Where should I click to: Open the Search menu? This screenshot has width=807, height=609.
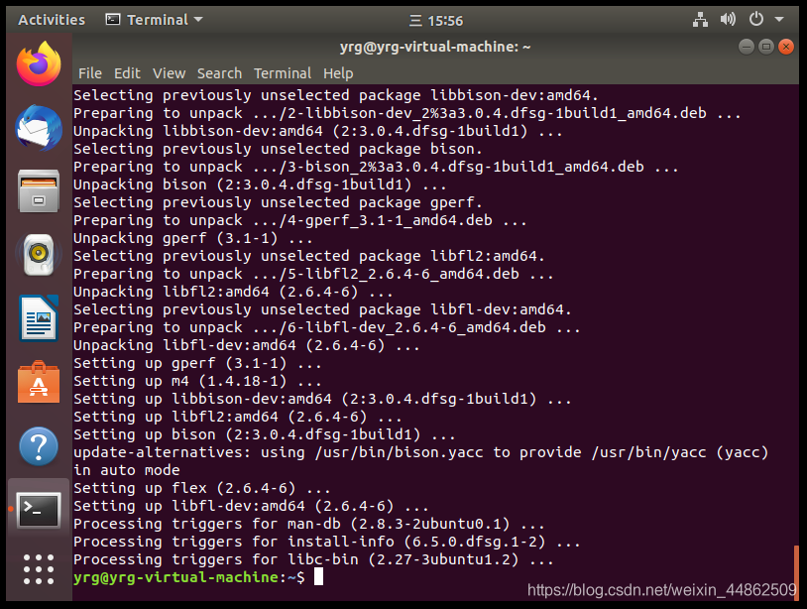coord(219,73)
